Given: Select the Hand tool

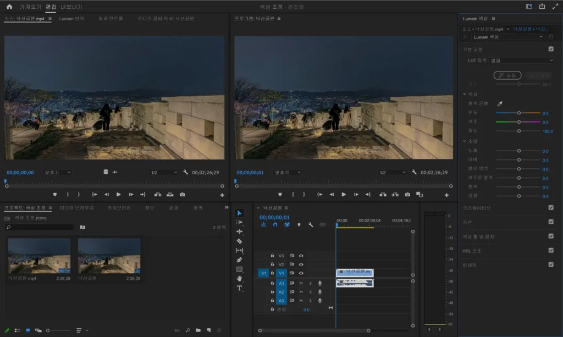Looking at the screenshot, I should (x=240, y=279).
